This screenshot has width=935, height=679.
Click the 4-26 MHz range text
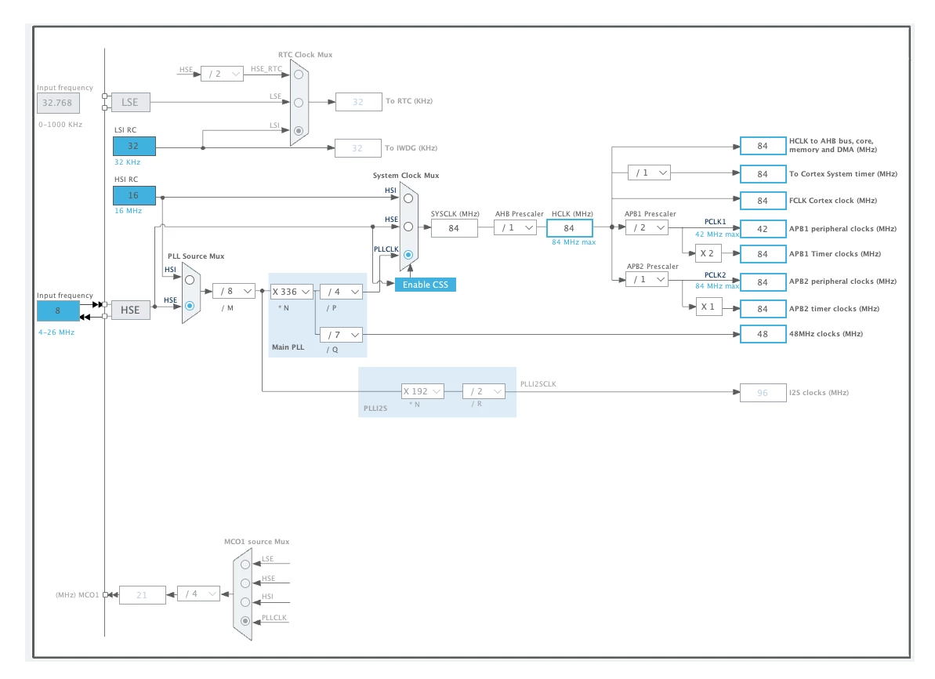(x=56, y=332)
